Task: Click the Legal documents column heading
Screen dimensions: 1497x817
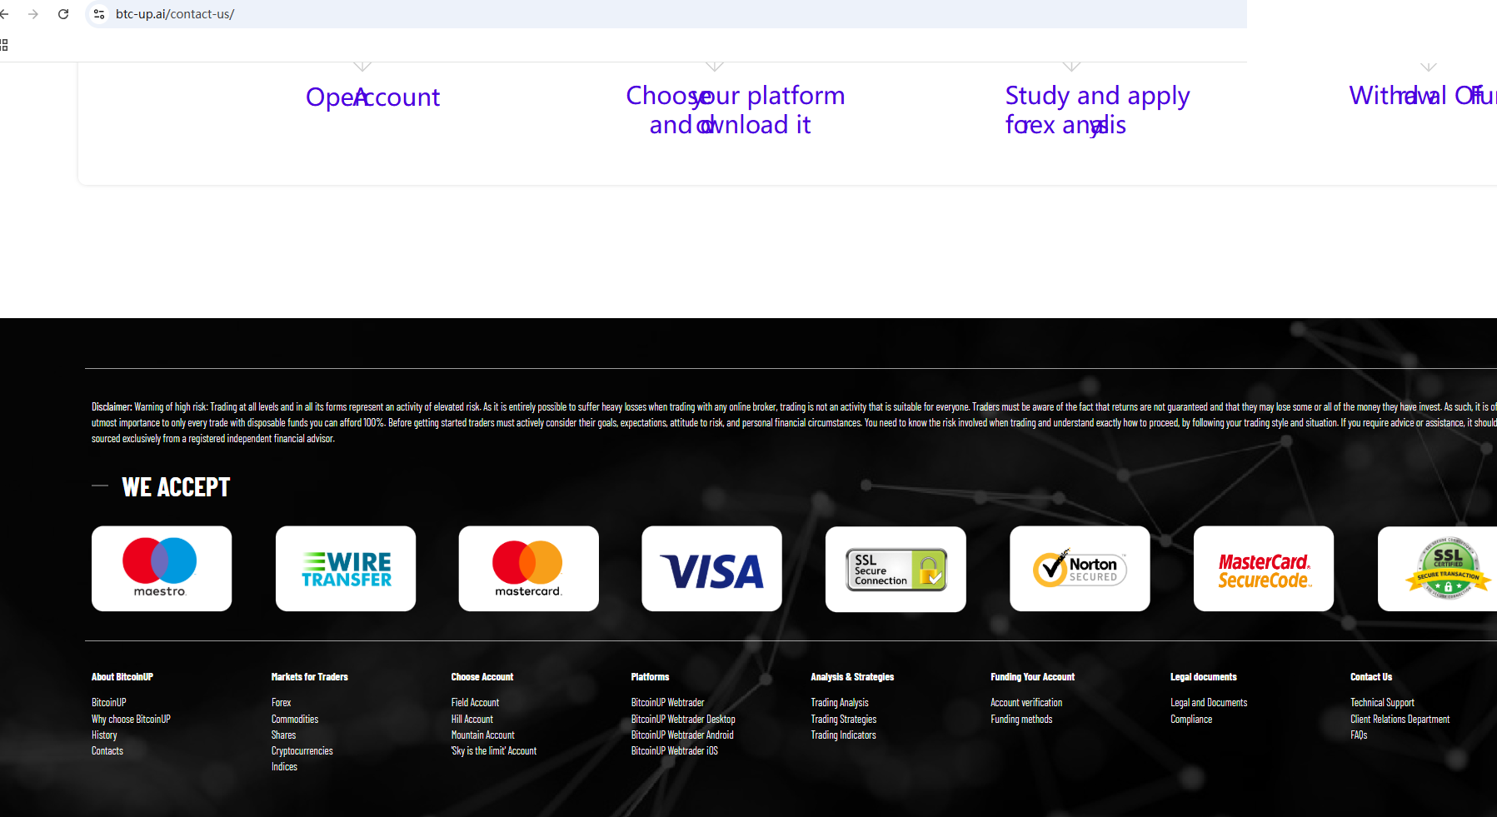Action: click(x=1204, y=677)
